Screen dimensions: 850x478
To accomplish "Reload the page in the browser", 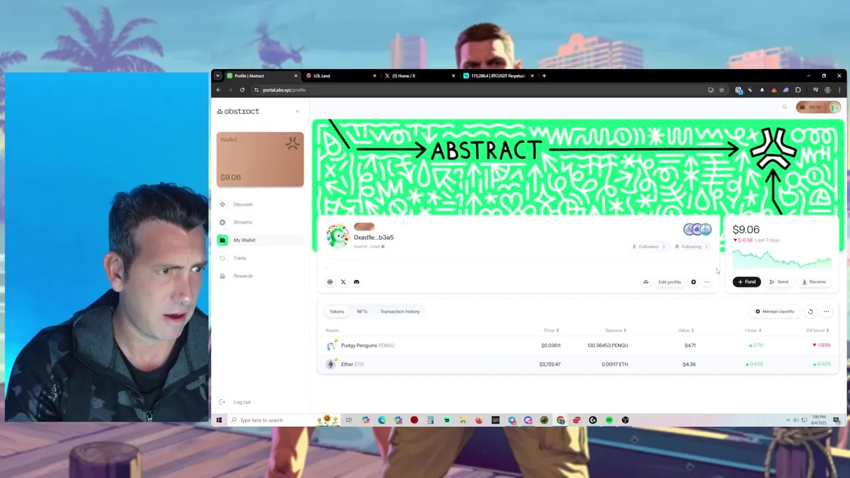I will pyautogui.click(x=242, y=90).
